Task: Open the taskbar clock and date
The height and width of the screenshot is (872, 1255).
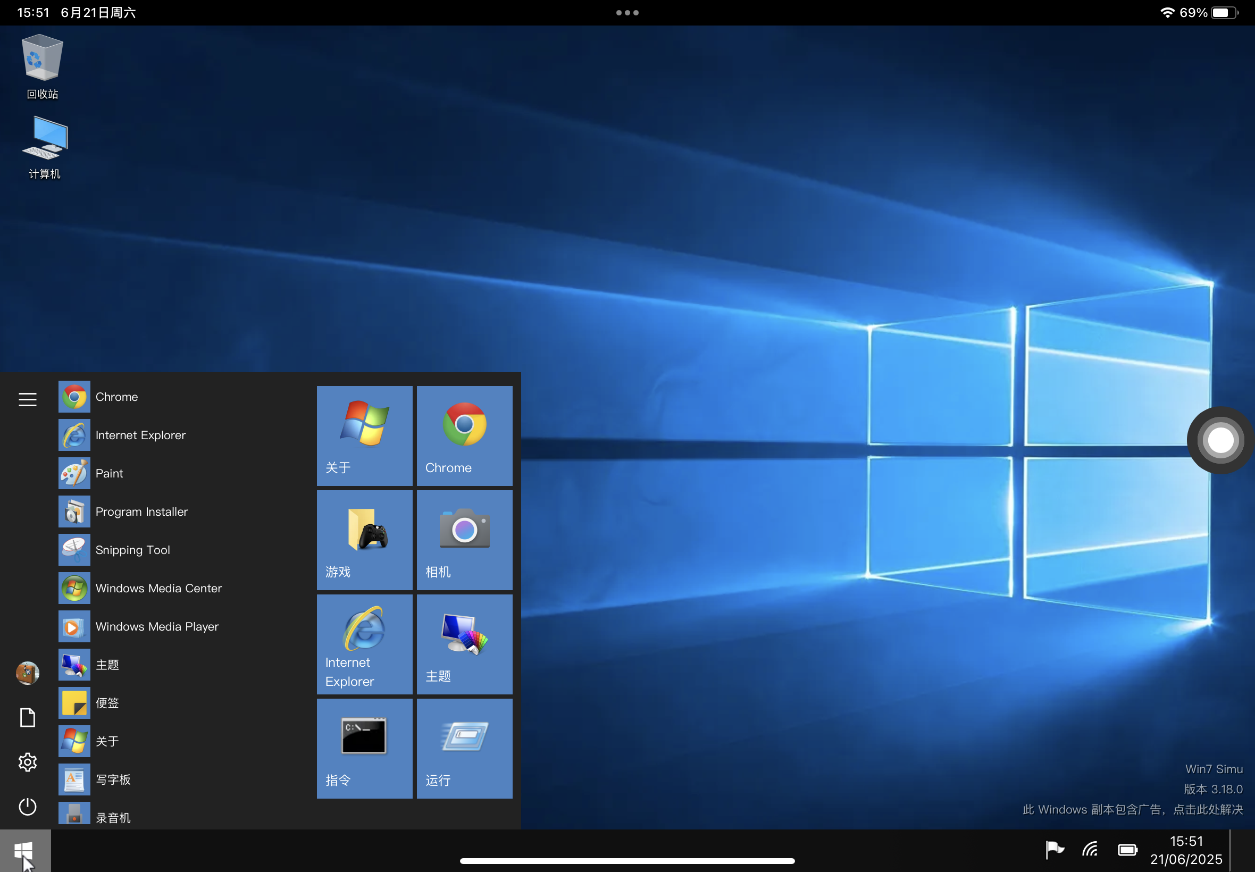Action: tap(1186, 850)
